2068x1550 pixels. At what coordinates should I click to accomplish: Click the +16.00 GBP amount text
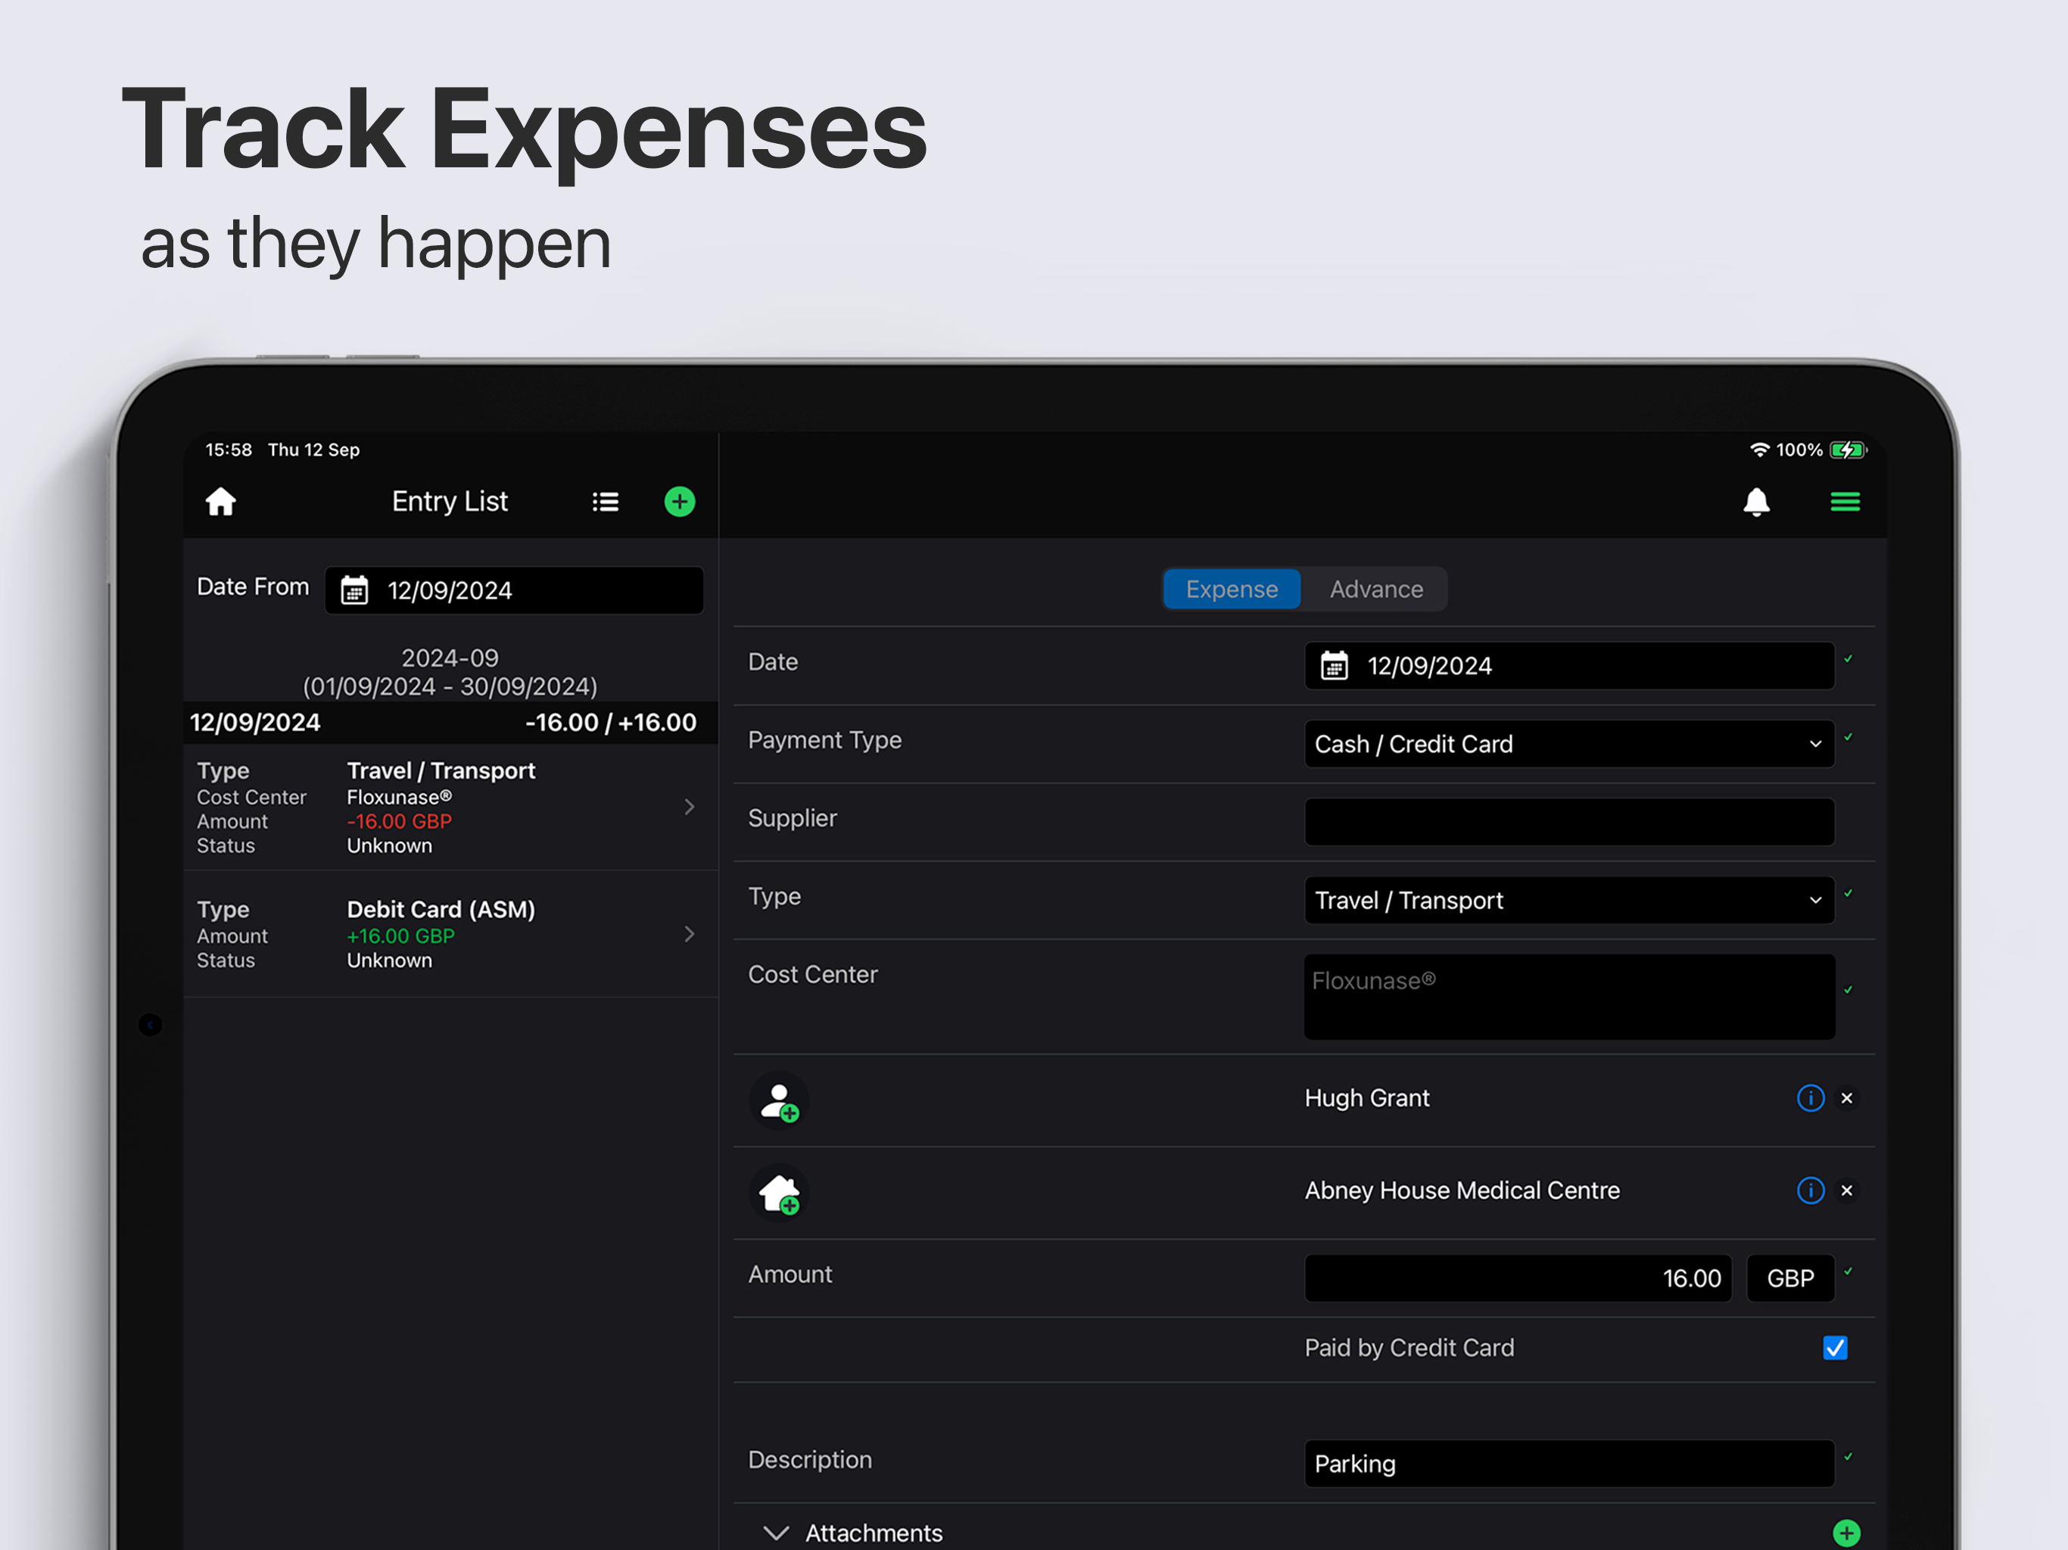point(400,935)
